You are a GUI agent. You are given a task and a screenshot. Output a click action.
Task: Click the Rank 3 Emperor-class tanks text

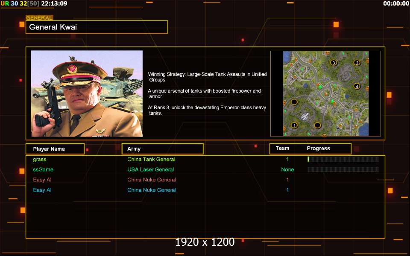[207, 110]
